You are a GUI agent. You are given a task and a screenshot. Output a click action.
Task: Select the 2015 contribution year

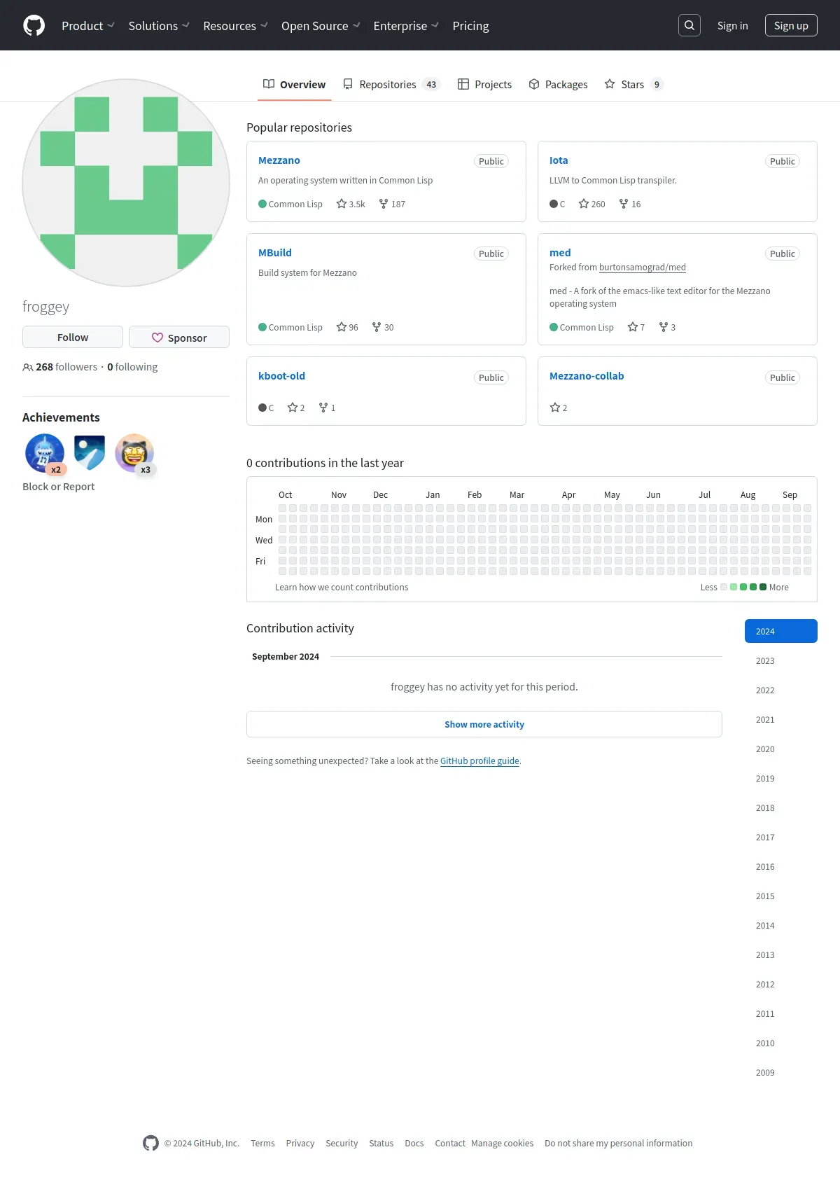click(781, 896)
